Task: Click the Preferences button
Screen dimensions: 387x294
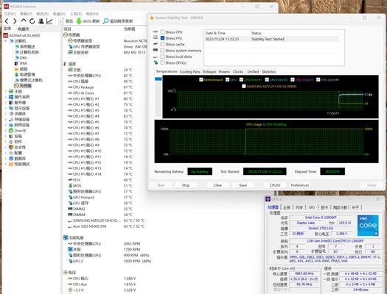Action: coord(300,185)
